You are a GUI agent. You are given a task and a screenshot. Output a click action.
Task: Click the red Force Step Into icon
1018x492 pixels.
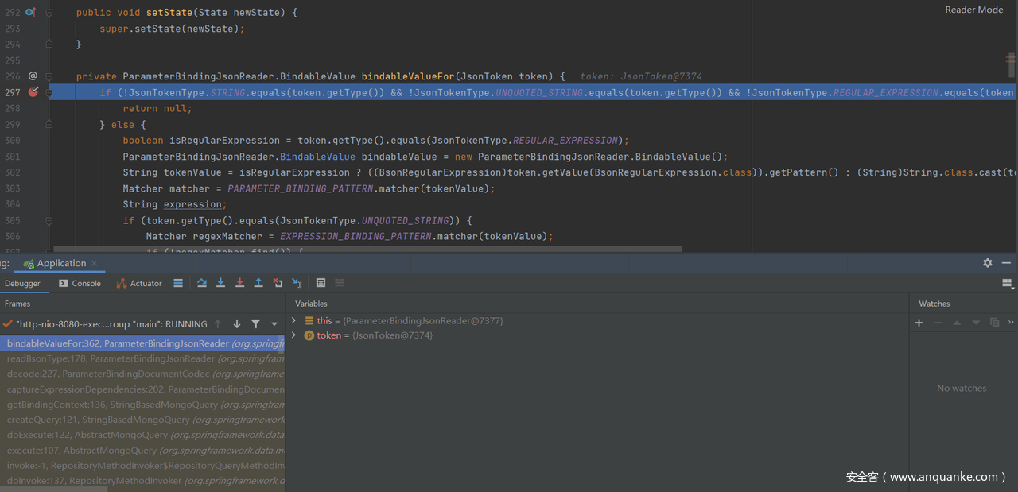click(239, 283)
